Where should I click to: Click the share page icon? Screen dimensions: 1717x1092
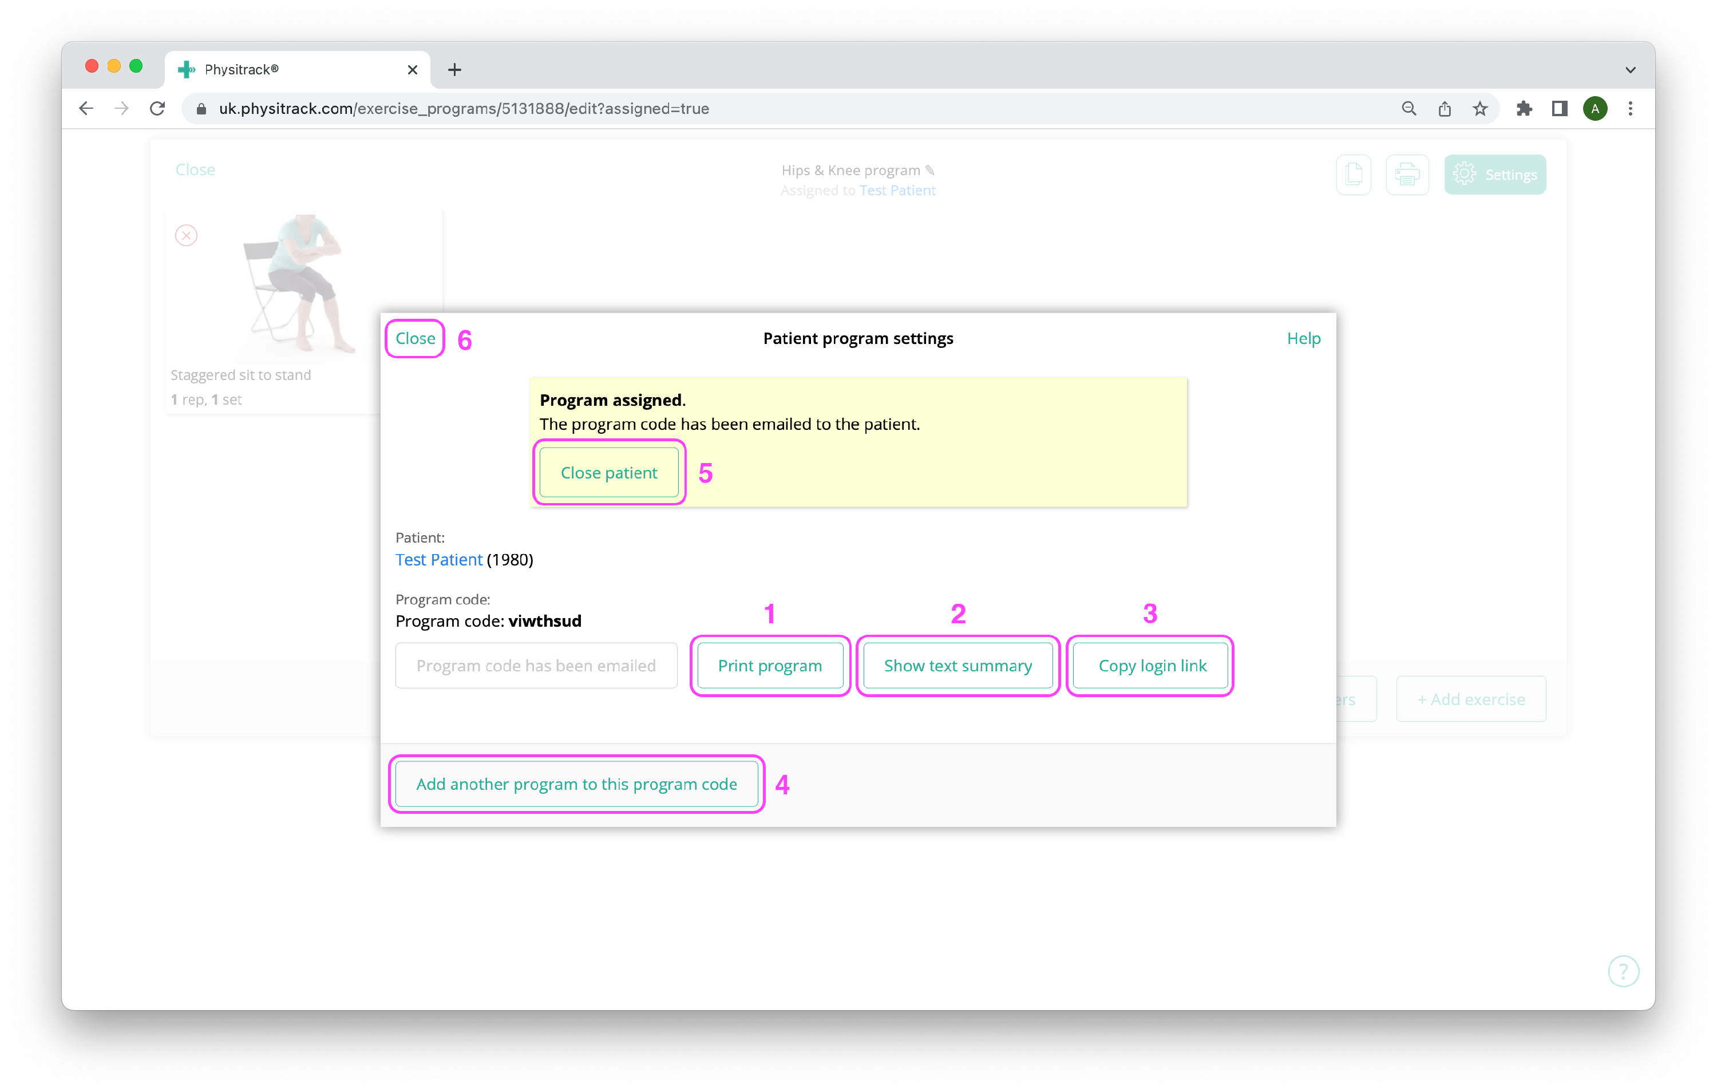click(x=1445, y=108)
